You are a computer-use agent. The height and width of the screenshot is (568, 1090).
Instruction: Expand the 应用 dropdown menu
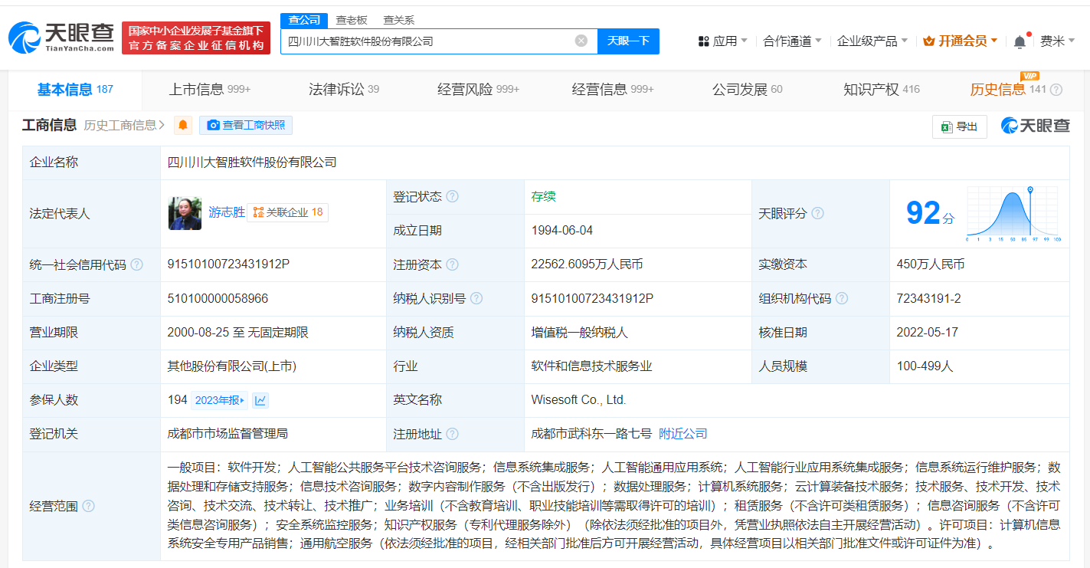(722, 41)
